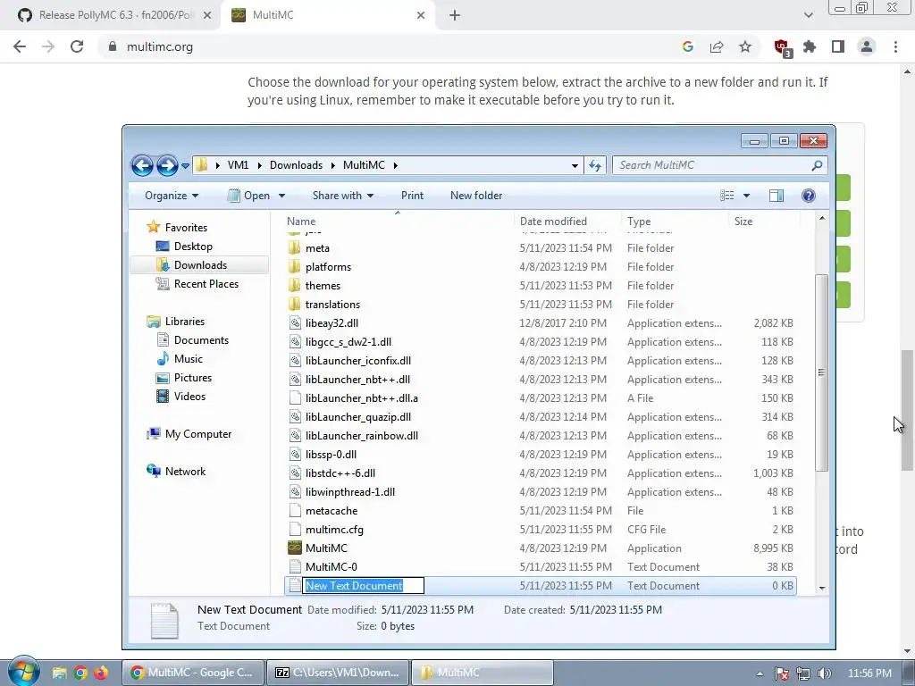
Task: Close the MultiMC browser tab
Action: click(x=421, y=15)
